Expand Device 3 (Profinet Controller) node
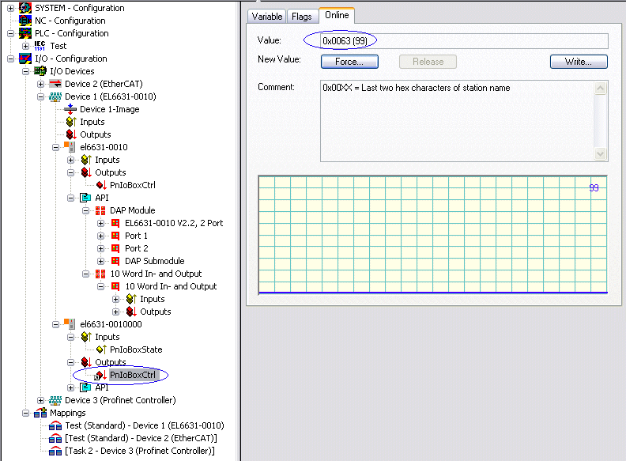The image size is (626, 461). click(x=41, y=400)
